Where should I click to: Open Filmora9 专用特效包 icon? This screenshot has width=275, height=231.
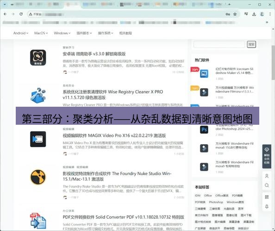204,167
